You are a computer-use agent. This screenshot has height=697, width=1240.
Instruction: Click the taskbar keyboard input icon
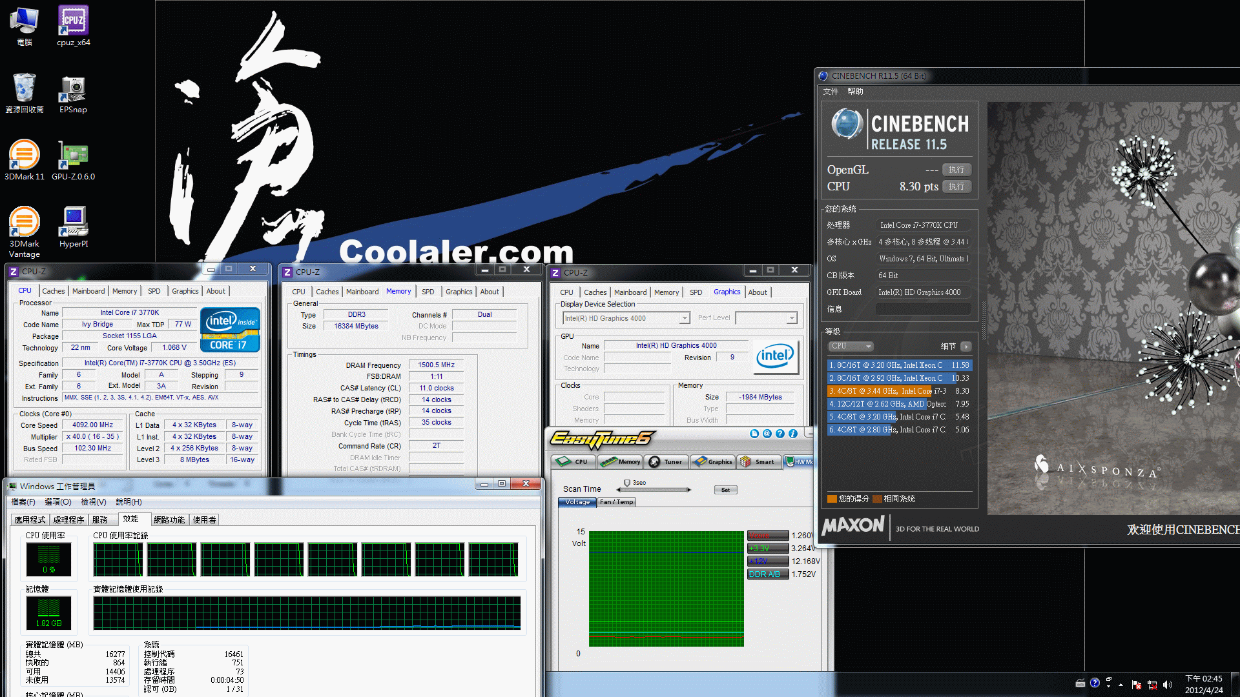(x=1080, y=683)
